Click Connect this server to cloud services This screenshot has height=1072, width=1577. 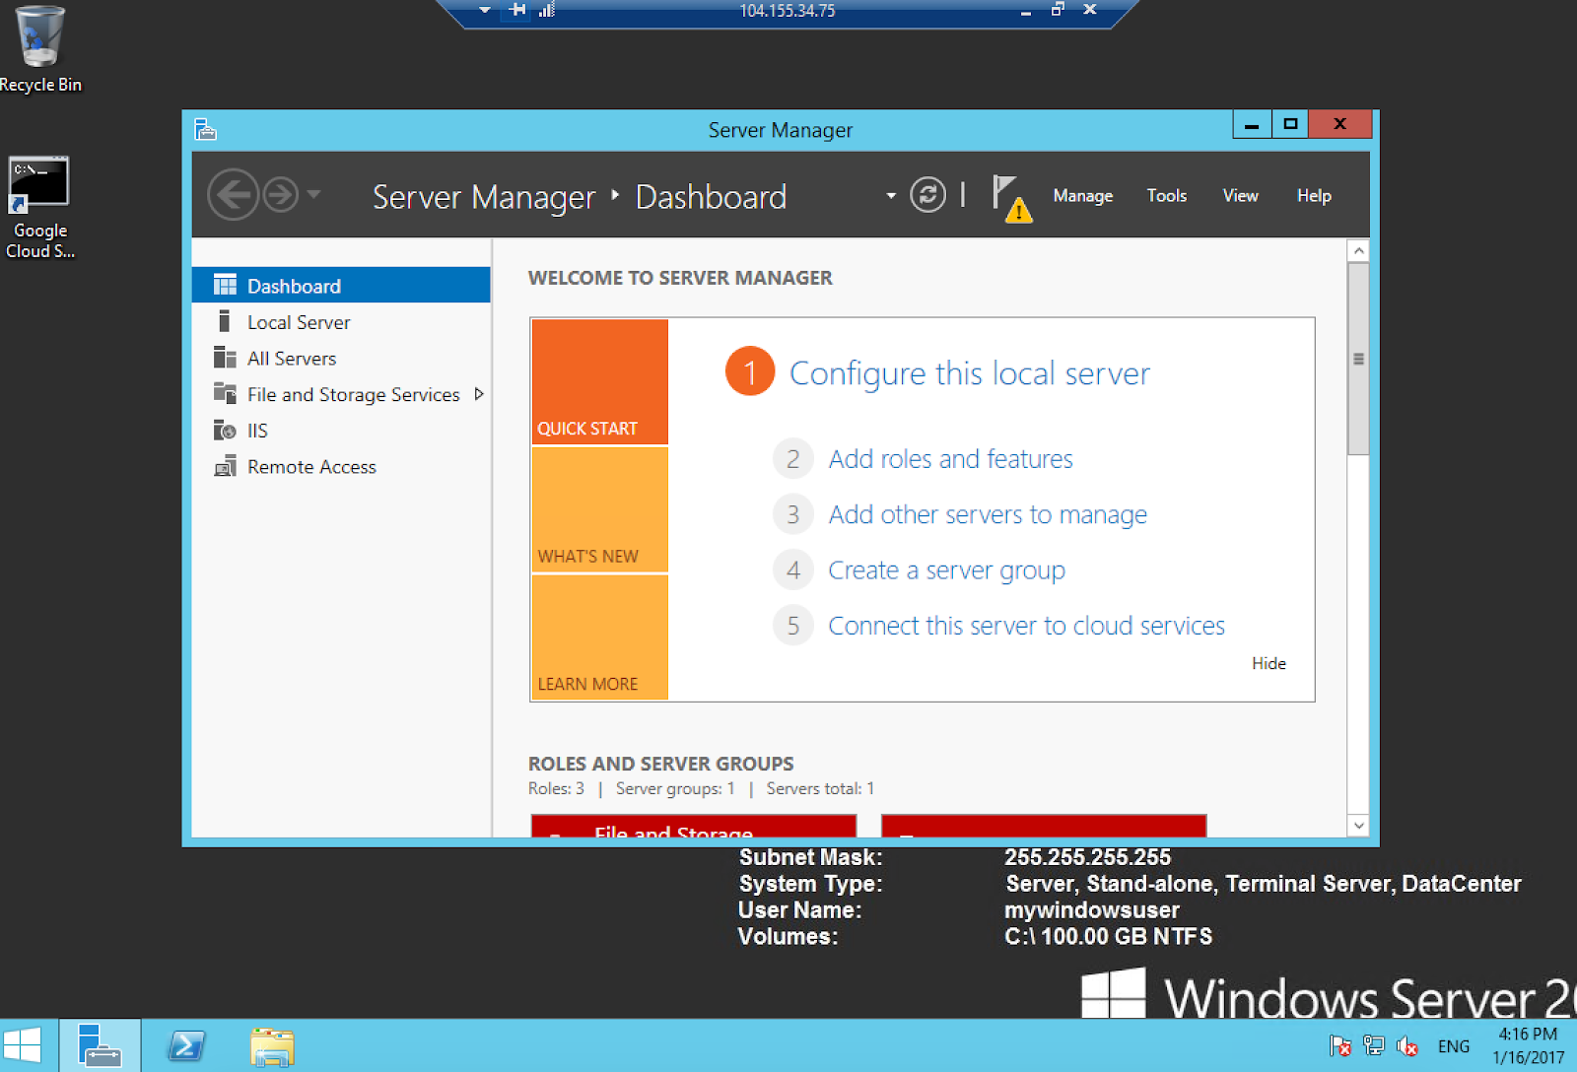click(x=1026, y=625)
